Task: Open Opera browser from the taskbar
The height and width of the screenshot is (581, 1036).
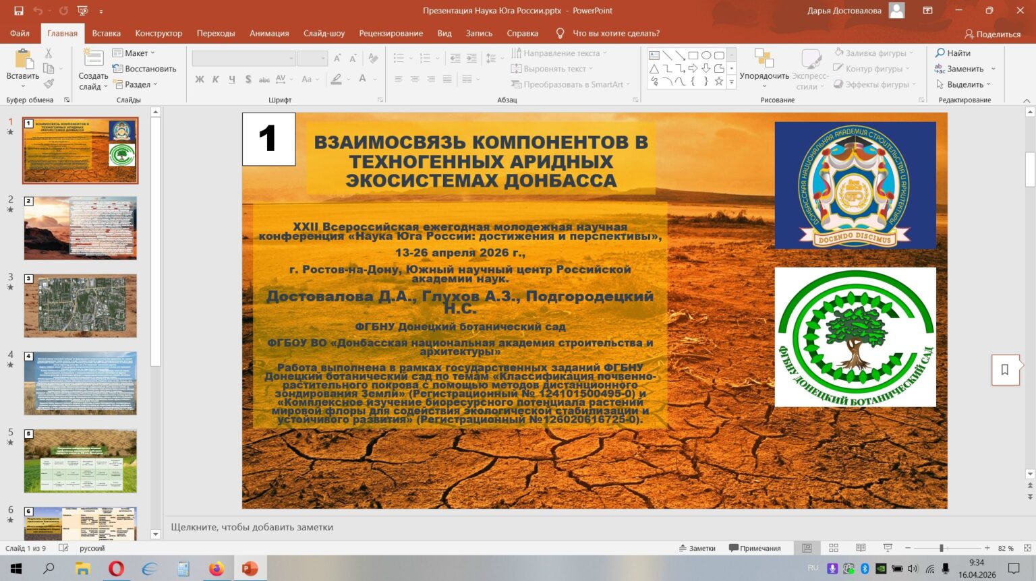Action: (x=116, y=569)
